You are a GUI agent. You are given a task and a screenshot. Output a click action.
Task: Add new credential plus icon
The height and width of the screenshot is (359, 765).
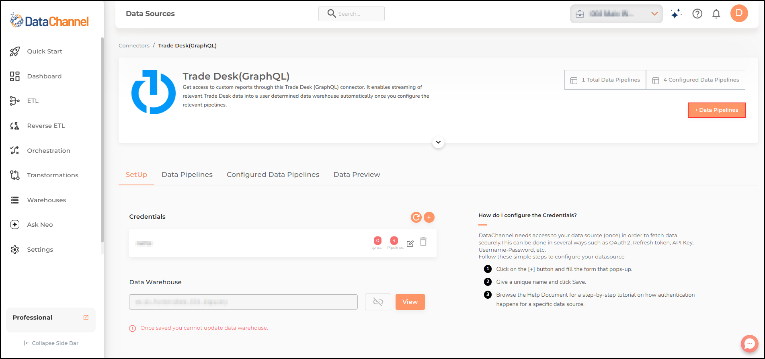(x=429, y=217)
